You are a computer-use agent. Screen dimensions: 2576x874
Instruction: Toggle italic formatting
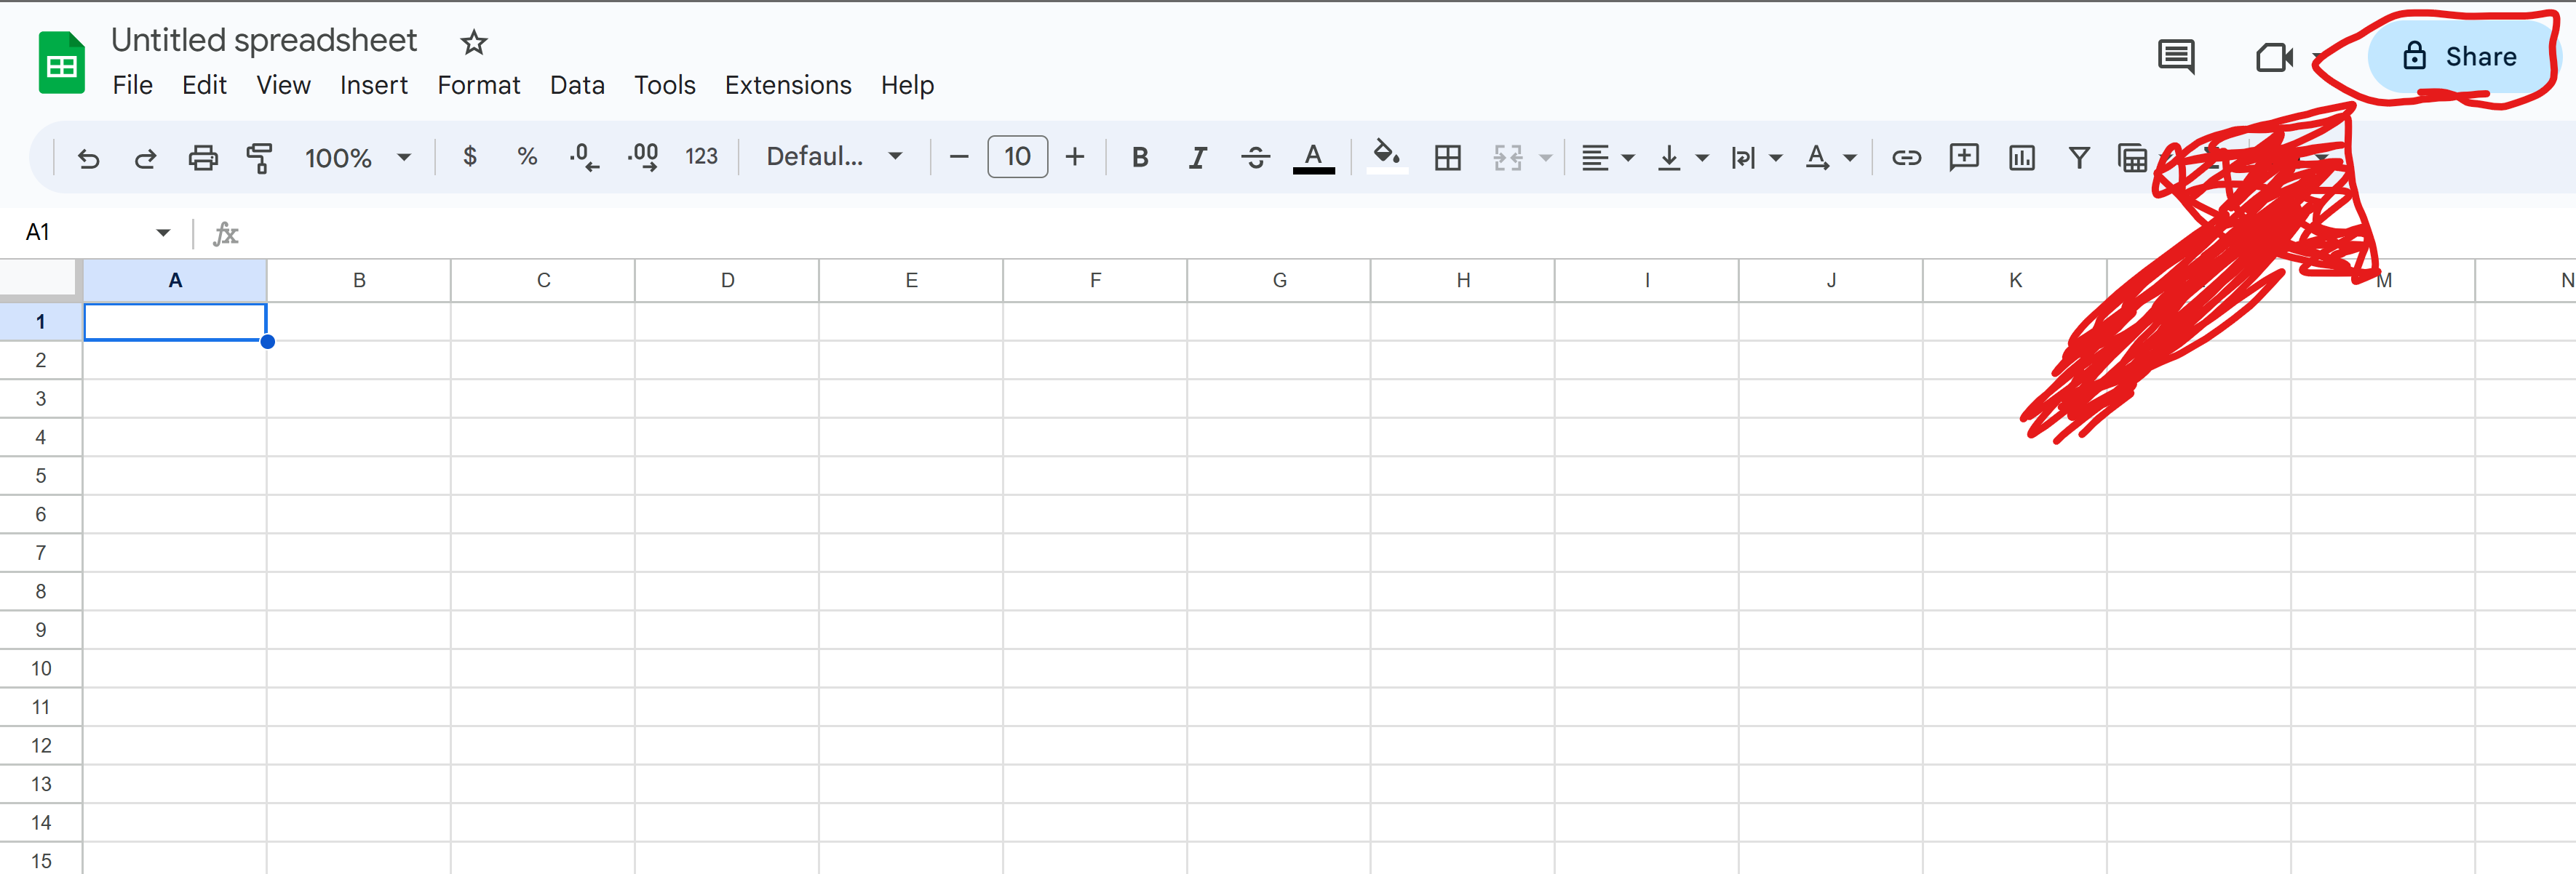click(1197, 158)
